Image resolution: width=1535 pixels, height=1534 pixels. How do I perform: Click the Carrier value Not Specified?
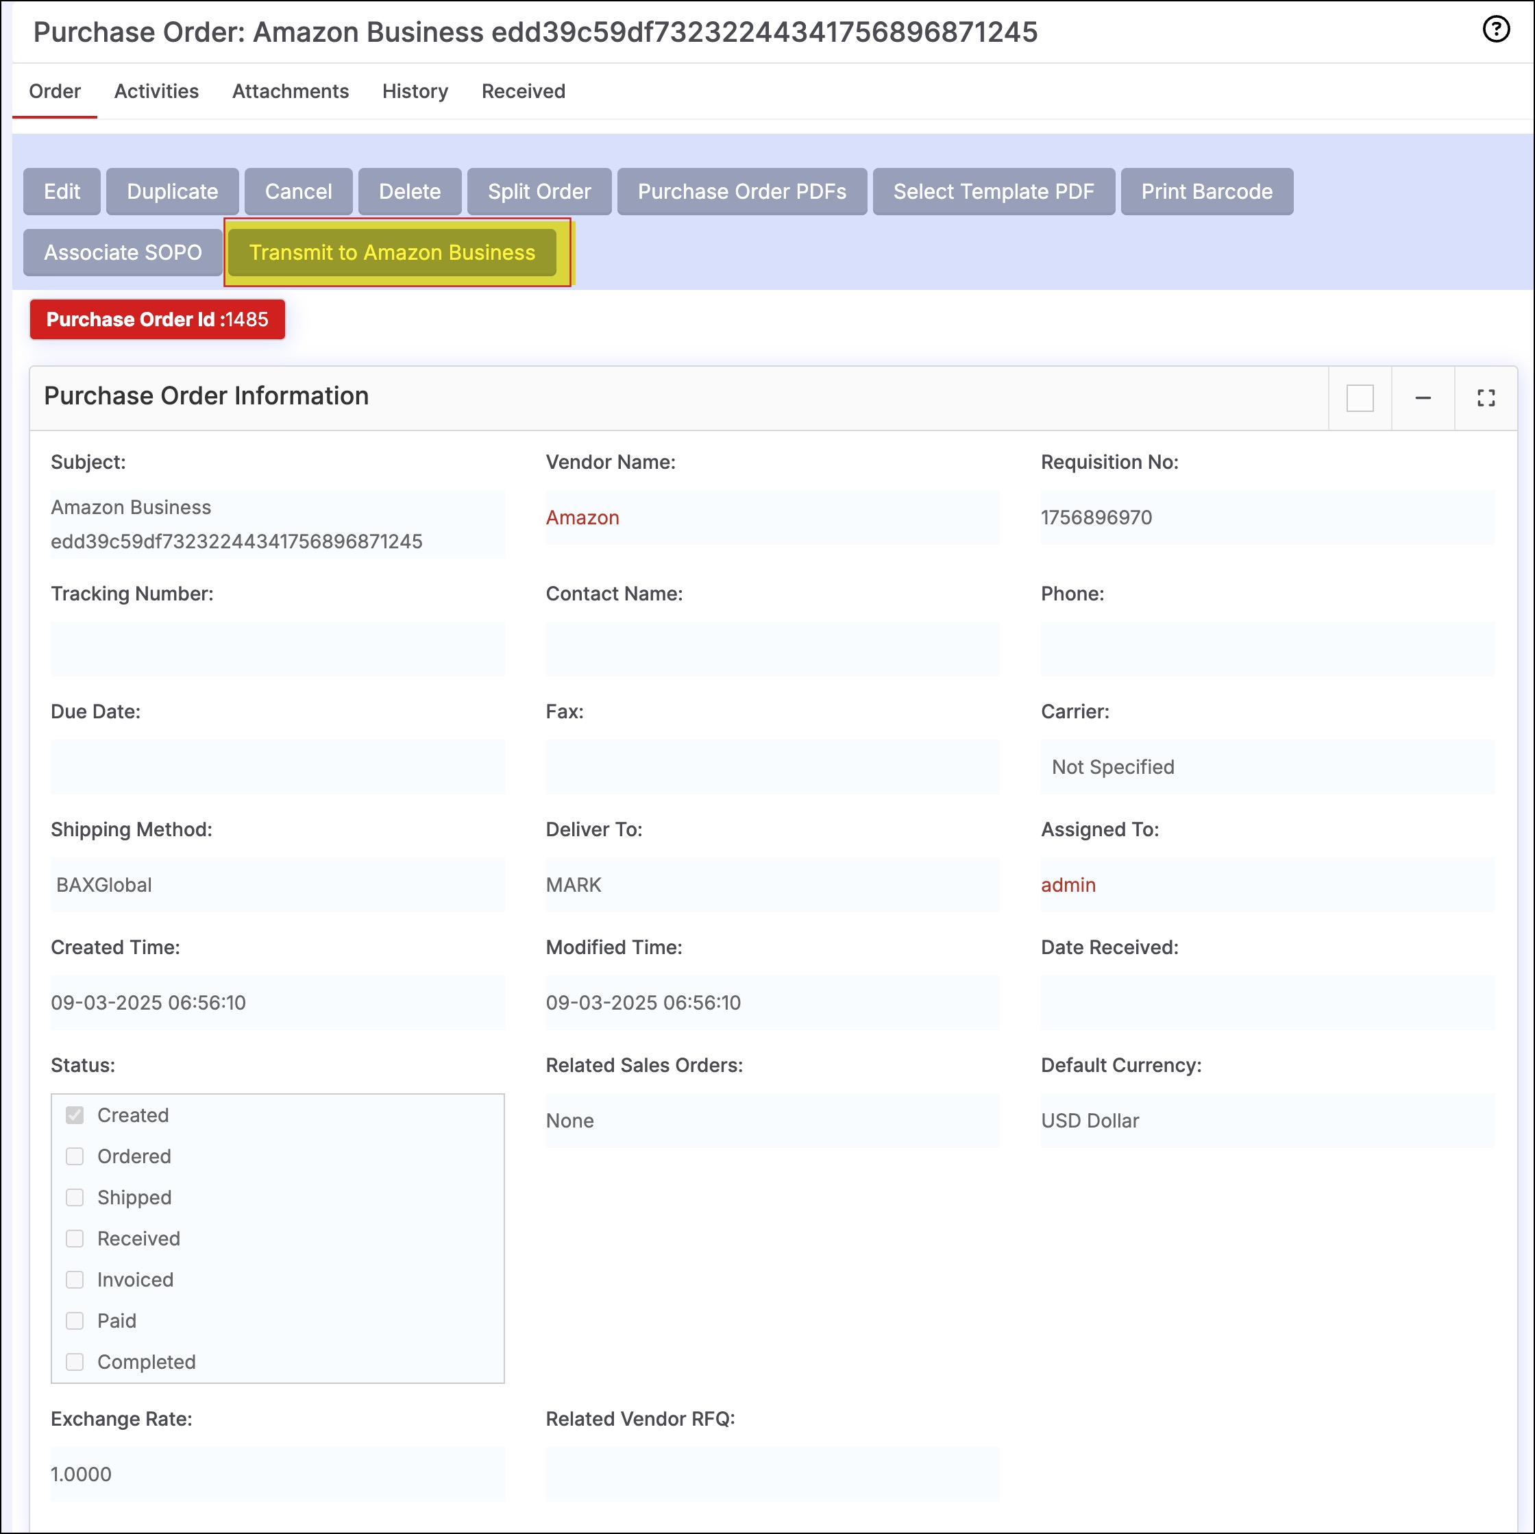1112,767
